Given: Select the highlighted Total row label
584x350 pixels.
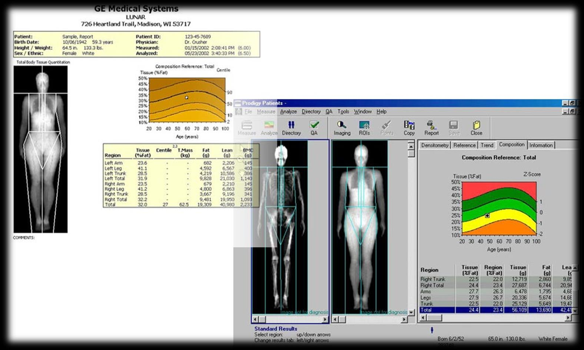Looking at the screenshot, I should tap(426, 310).
